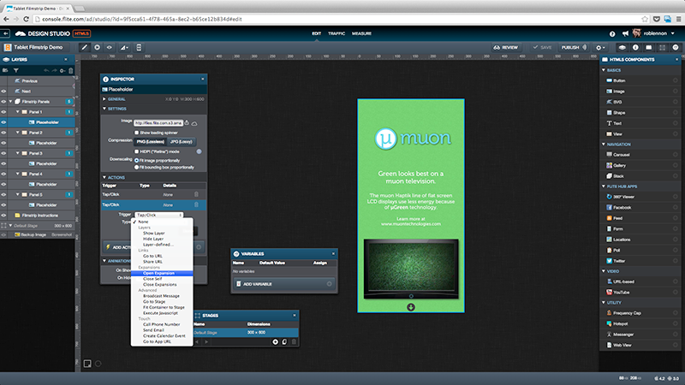Choose Open Expansion from the Type menu
This screenshot has height=385, width=685.
pos(160,273)
